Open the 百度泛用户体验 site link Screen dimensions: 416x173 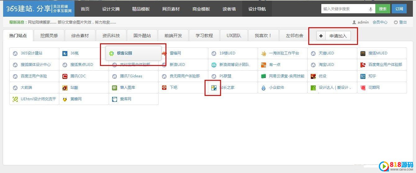34,76
